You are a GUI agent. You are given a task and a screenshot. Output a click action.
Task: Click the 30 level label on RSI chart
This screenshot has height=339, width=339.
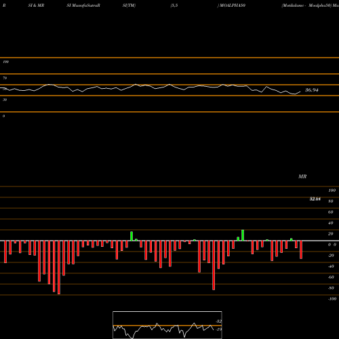(x=5, y=100)
